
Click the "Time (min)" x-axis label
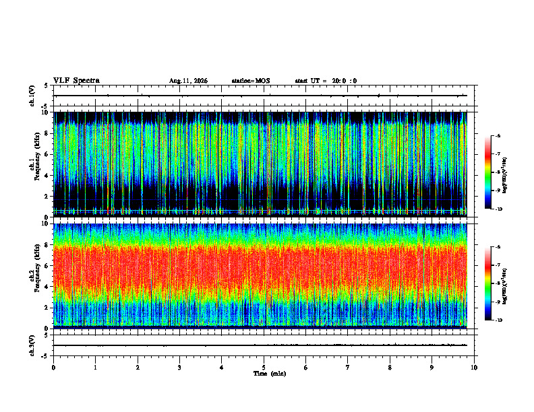pos(270,374)
